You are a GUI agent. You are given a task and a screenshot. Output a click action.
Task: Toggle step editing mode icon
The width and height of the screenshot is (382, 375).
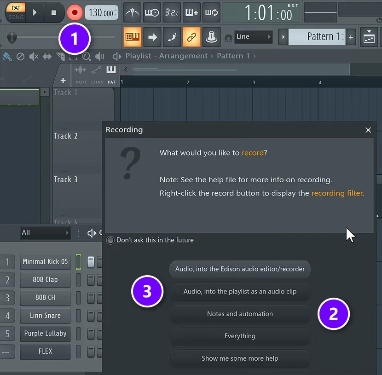point(172,37)
